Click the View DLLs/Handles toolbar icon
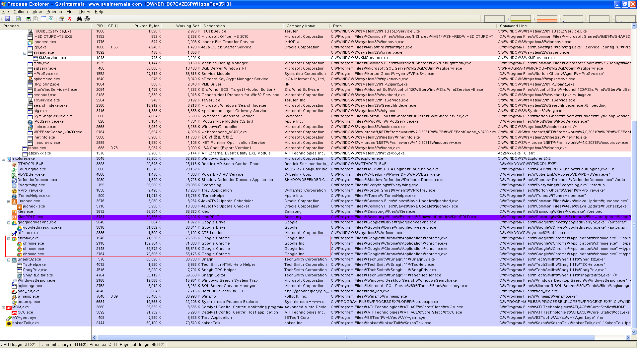The width and height of the screenshot is (637, 348). 51,19
